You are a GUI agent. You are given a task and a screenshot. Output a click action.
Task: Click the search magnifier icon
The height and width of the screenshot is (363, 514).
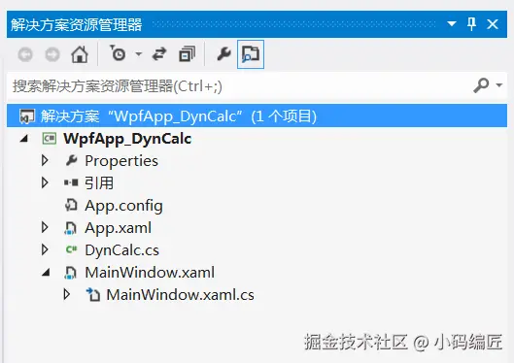click(x=481, y=85)
